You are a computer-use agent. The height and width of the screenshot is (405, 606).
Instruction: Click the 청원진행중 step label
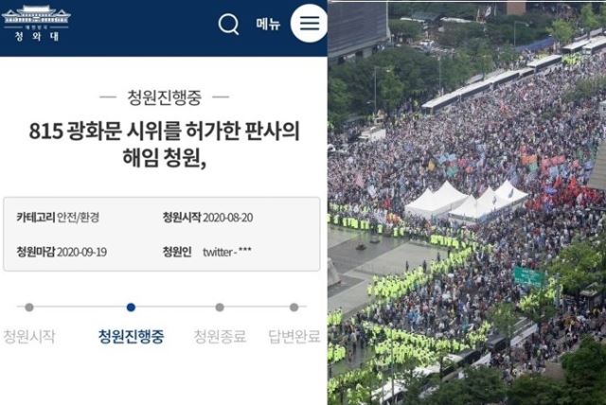coord(131,336)
